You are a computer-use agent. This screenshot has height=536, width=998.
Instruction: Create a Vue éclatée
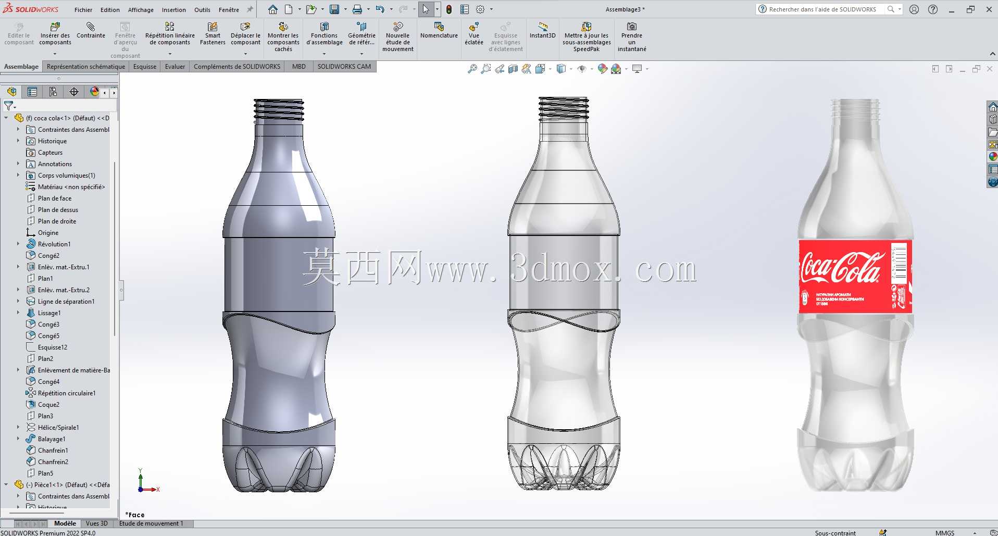pyautogui.click(x=474, y=34)
